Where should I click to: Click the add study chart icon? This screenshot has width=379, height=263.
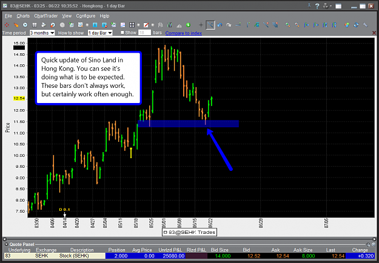[113, 25]
